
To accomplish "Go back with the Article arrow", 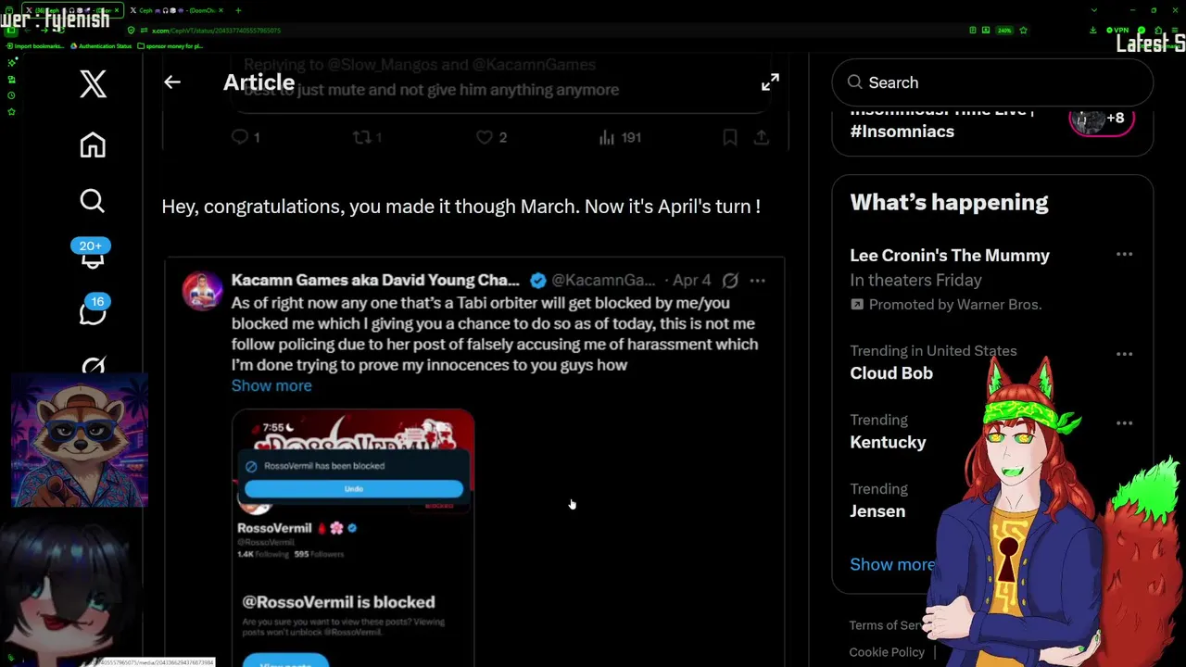I will tap(172, 82).
